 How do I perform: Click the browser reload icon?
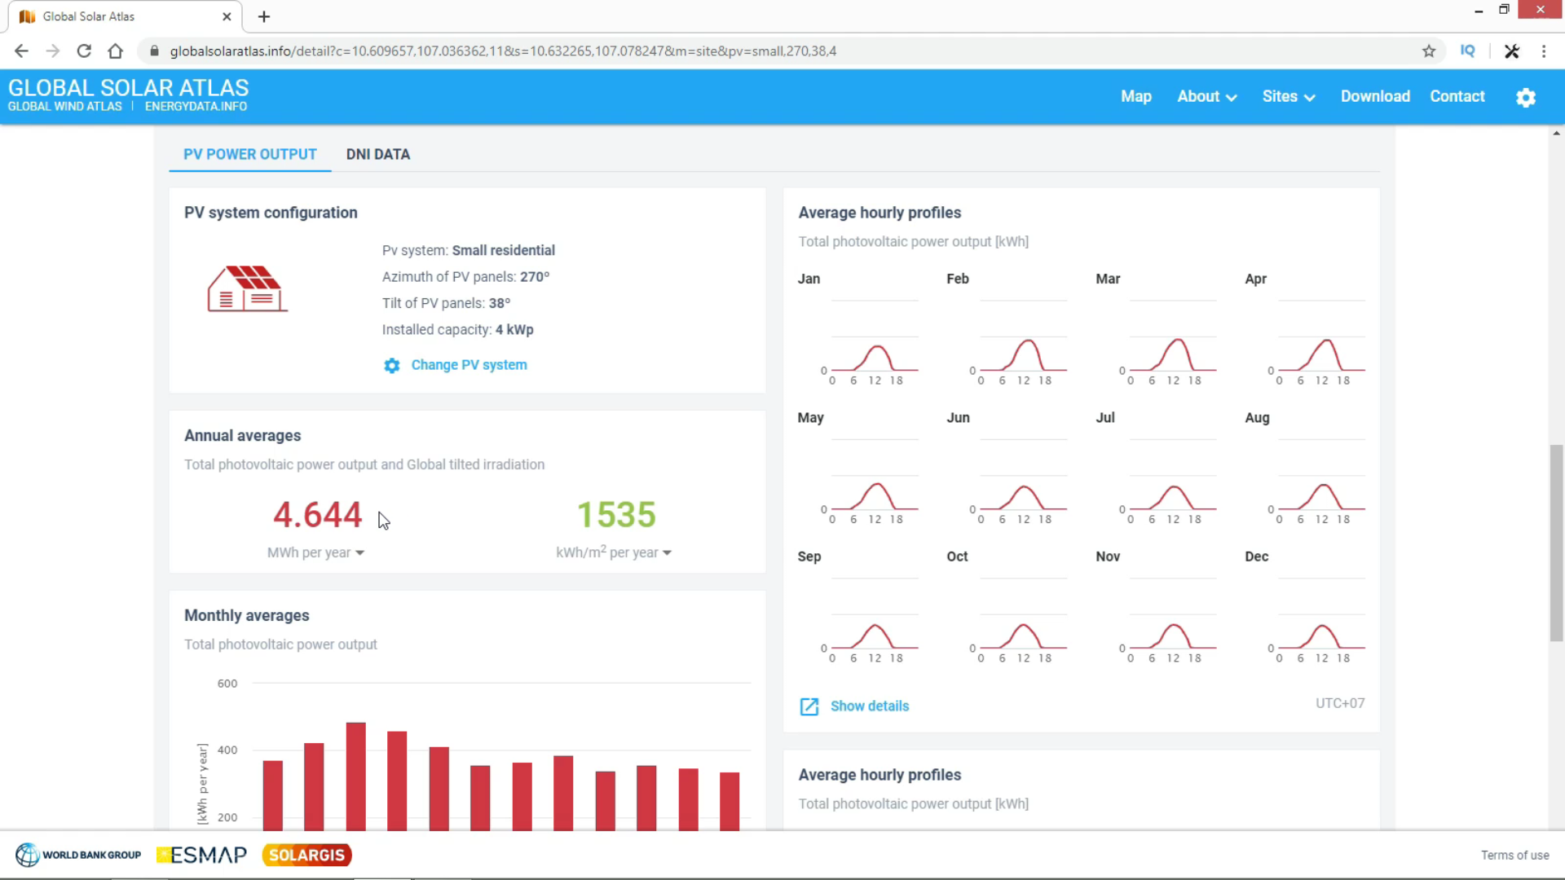pyautogui.click(x=84, y=51)
